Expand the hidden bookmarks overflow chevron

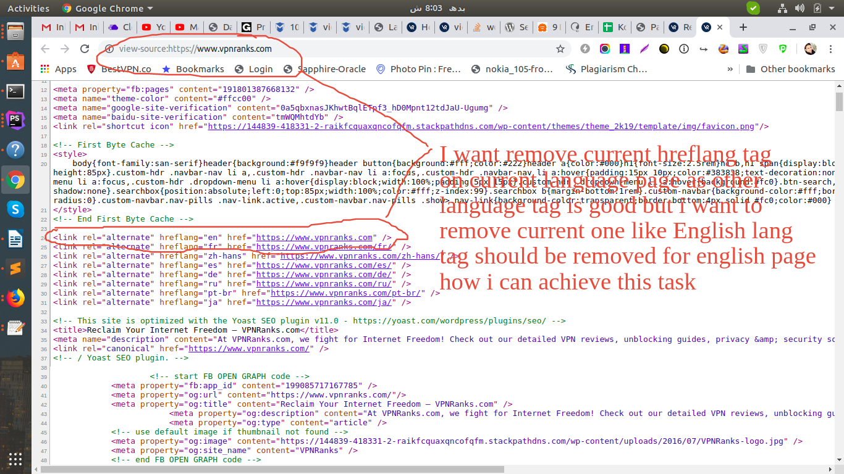coord(730,69)
